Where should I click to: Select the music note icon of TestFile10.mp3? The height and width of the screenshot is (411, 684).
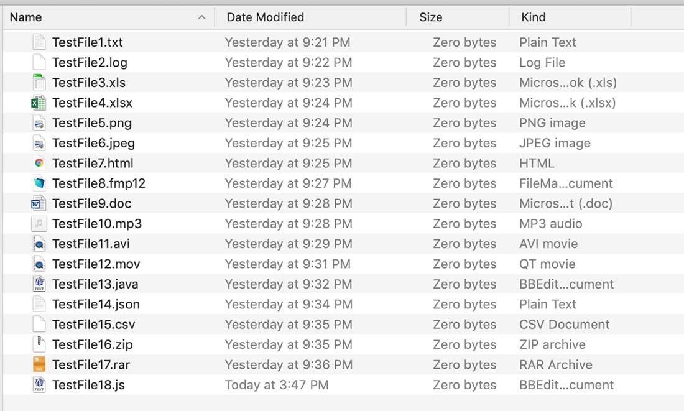tap(39, 224)
